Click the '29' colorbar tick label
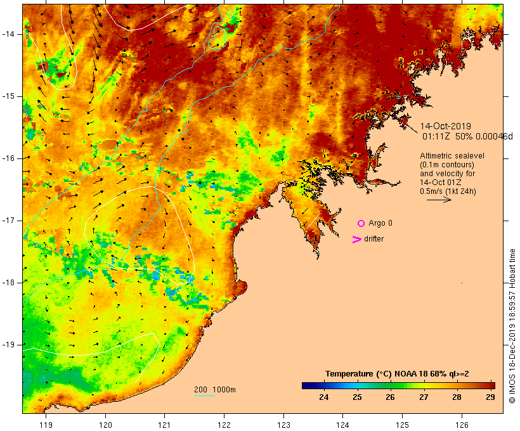 (490, 397)
